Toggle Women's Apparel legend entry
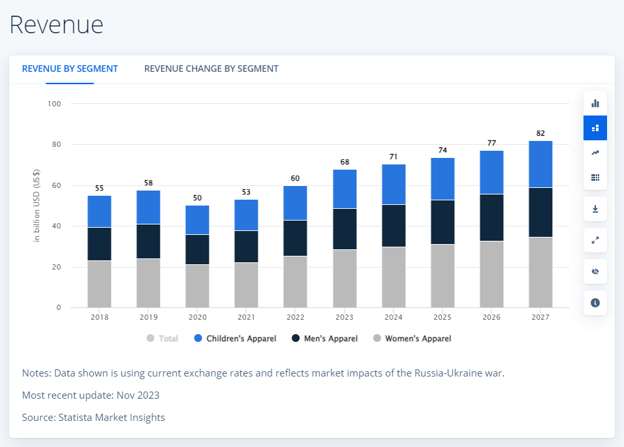 coord(413,339)
